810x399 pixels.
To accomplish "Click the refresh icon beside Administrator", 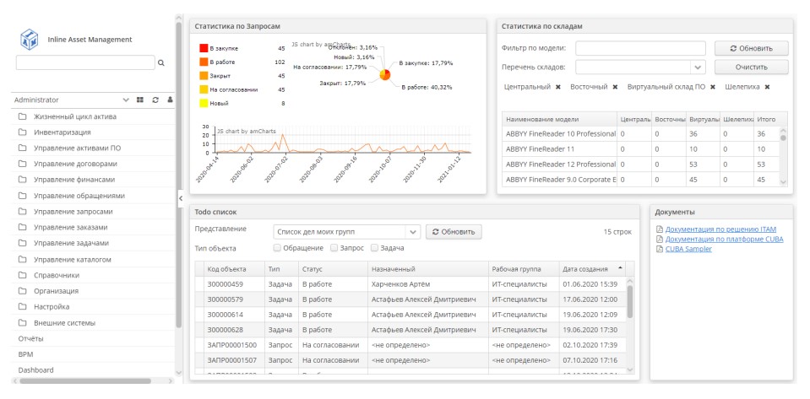I will pyautogui.click(x=155, y=100).
